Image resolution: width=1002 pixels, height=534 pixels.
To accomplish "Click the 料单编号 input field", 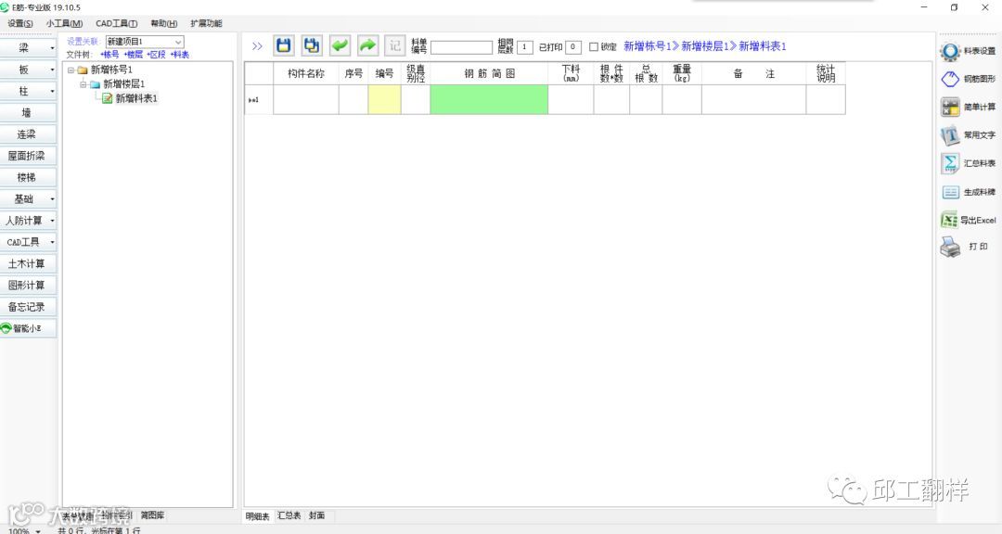I will click(461, 47).
